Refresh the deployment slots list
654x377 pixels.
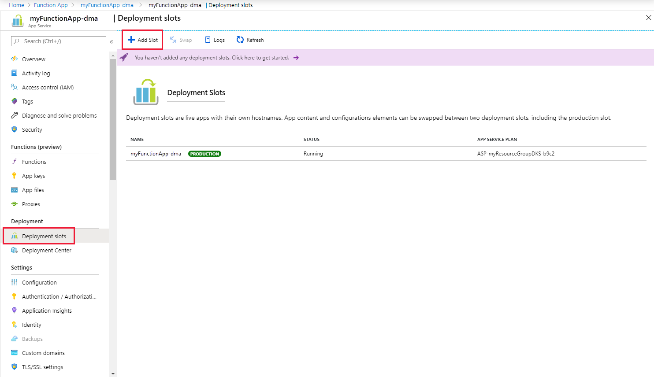coord(250,40)
